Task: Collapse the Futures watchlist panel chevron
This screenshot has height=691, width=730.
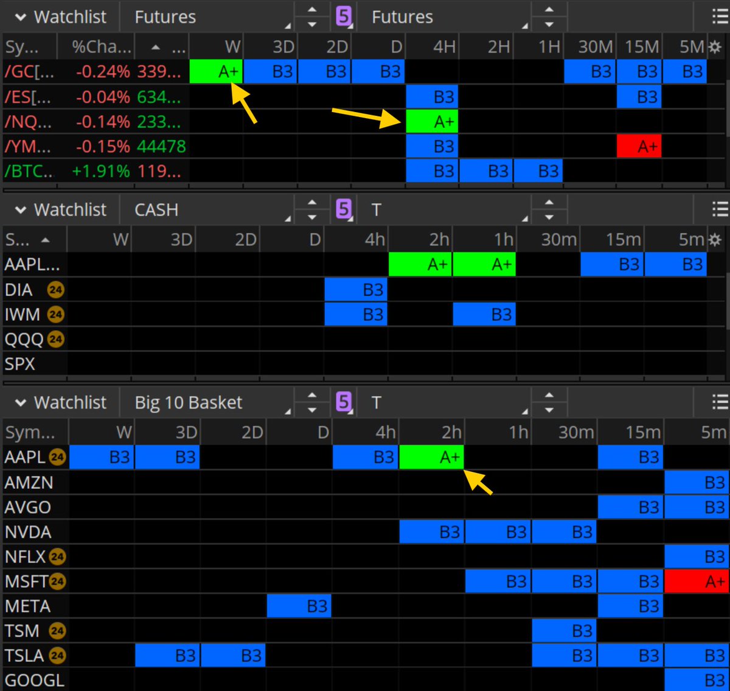Action: click(x=21, y=17)
